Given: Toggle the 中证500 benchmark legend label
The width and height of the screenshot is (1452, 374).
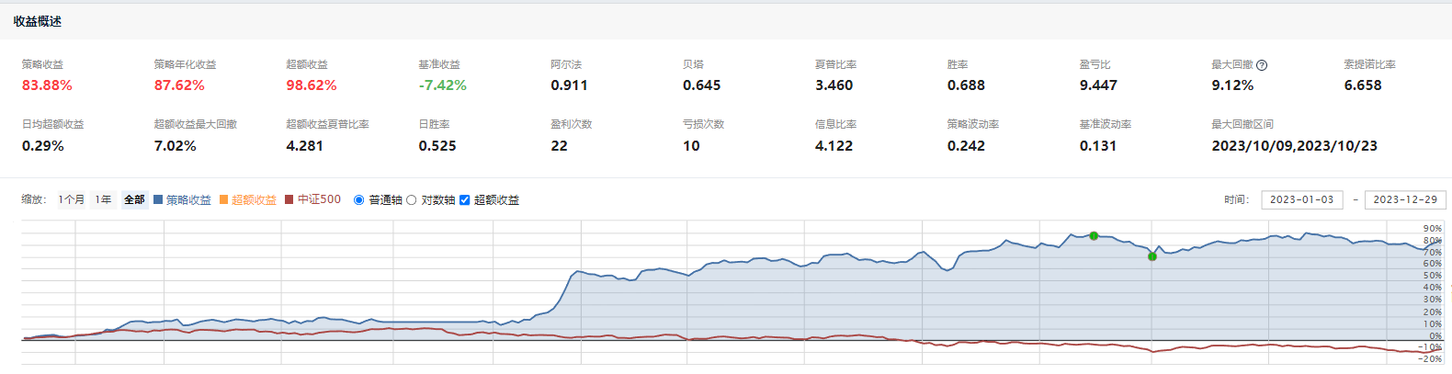Looking at the screenshot, I should [x=319, y=199].
